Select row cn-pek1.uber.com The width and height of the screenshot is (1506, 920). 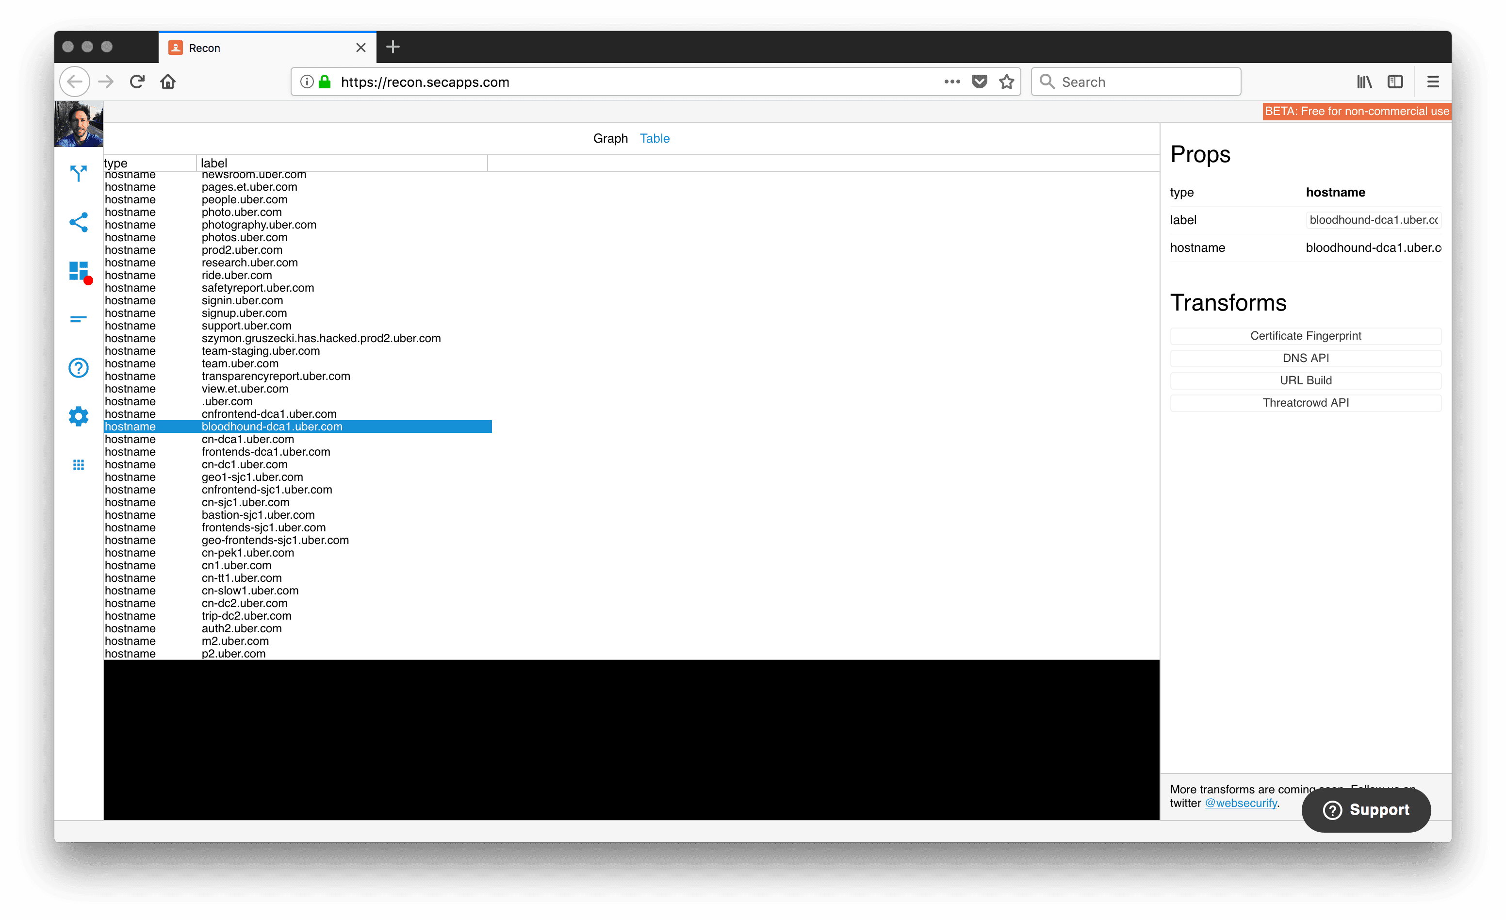tap(297, 553)
